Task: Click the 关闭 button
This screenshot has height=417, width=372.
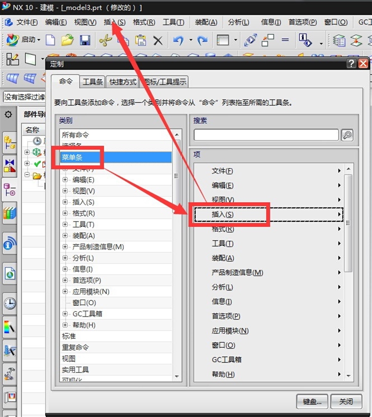Action: (x=346, y=402)
